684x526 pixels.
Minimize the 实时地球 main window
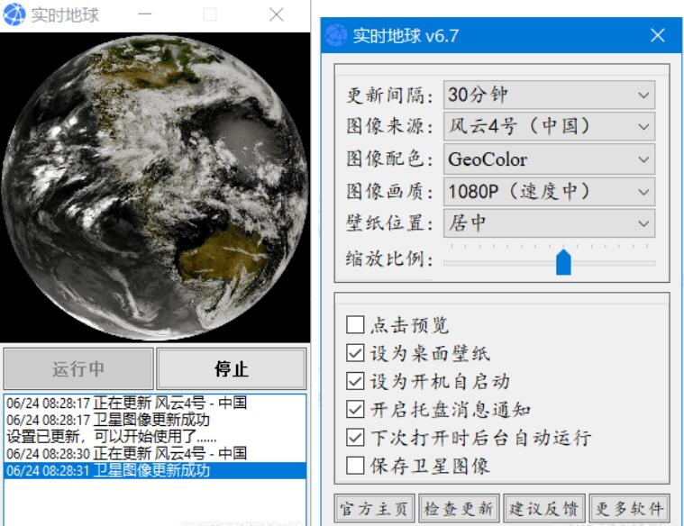[144, 14]
